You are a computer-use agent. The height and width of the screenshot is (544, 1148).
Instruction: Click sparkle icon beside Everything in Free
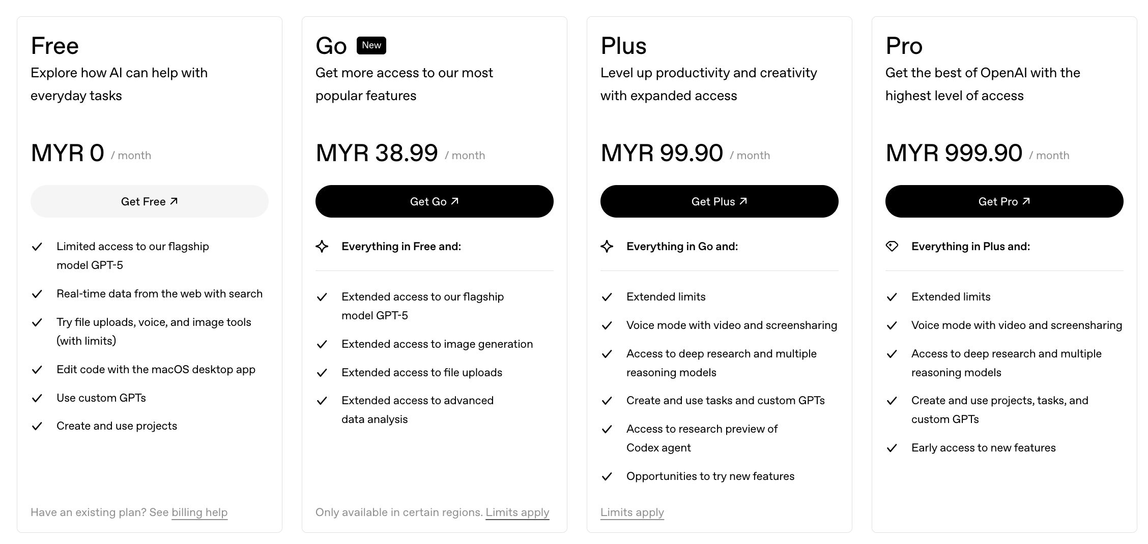tap(322, 247)
